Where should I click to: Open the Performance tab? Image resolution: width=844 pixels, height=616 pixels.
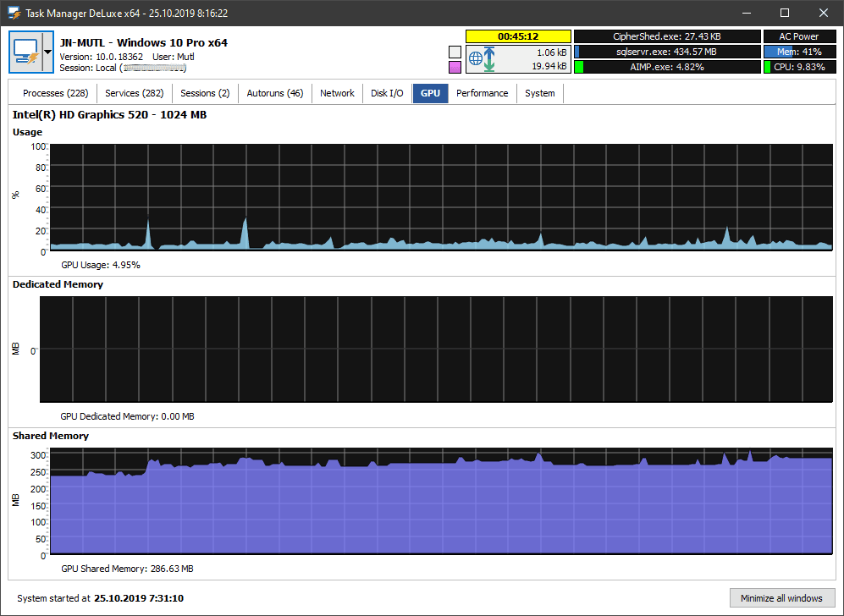pos(482,93)
